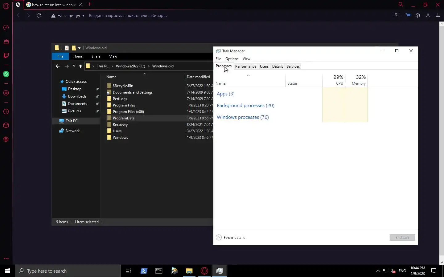This screenshot has width=444, height=277.
Task: Open the Home ribbon tab in Explorer
Action: (78, 56)
